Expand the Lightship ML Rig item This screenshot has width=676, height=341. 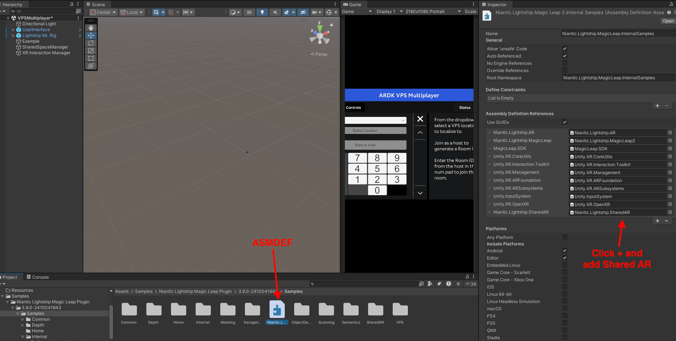click(x=13, y=35)
